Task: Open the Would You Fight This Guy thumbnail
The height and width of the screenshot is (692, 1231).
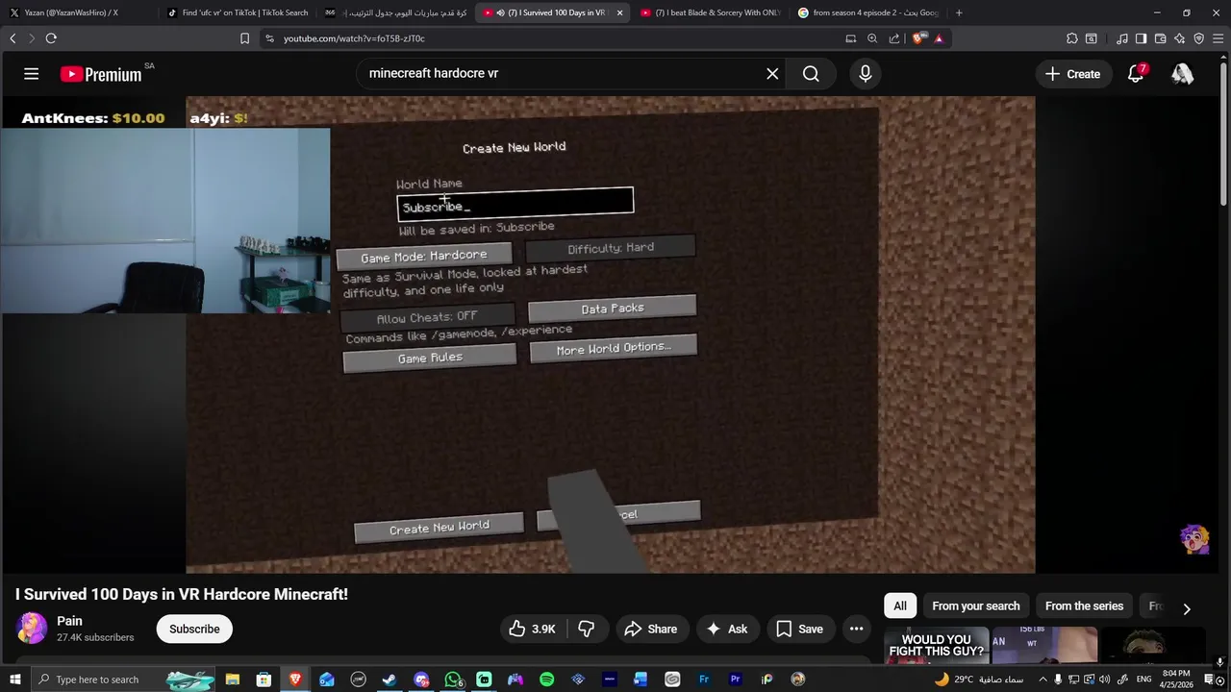Action: click(x=937, y=646)
